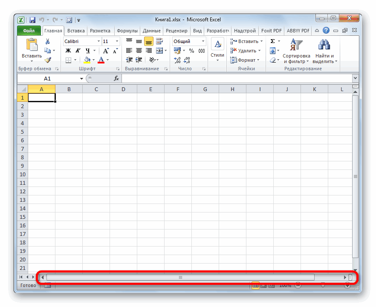Screen dimensions: 376x307
Task: Open the Общий number format dropdown
Action: coord(203,41)
